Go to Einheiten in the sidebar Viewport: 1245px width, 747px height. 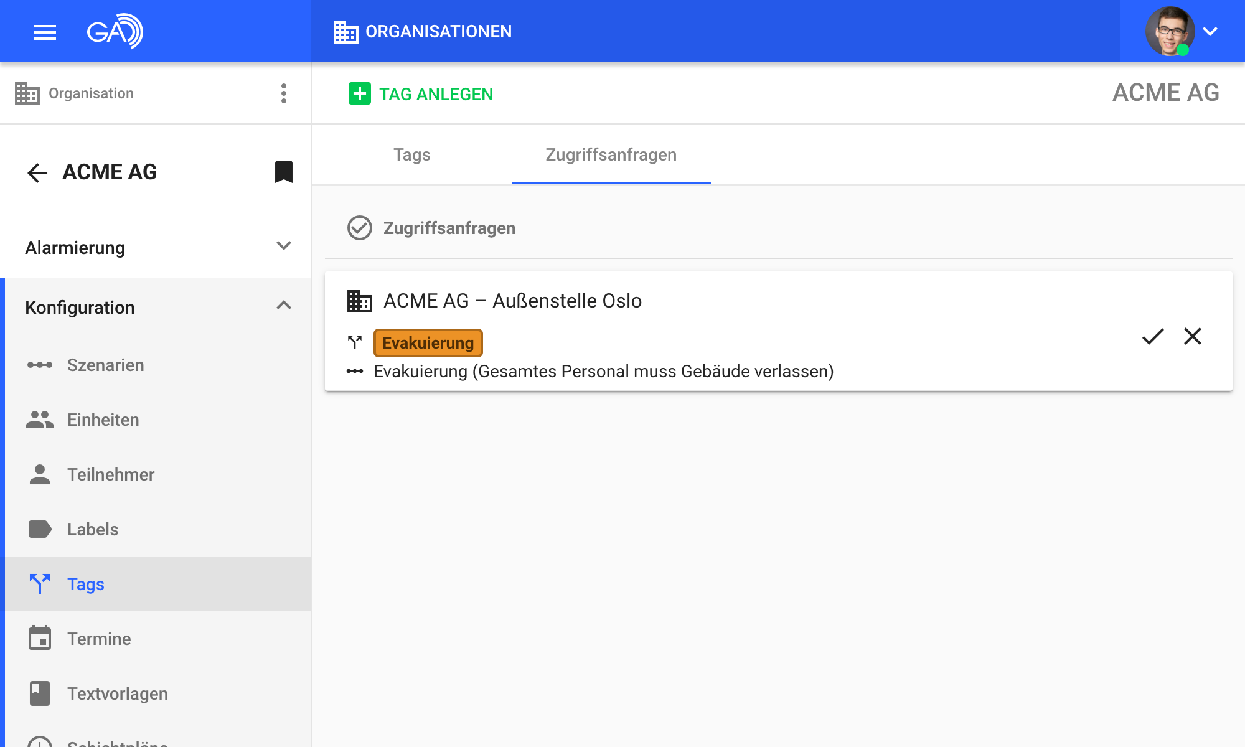pos(103,420)
